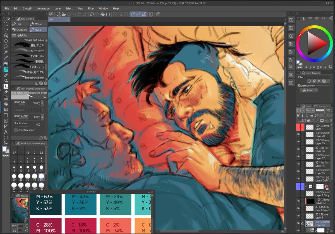
Task: Adjust Brush Size stepper arrows
Action: (39, 103)
